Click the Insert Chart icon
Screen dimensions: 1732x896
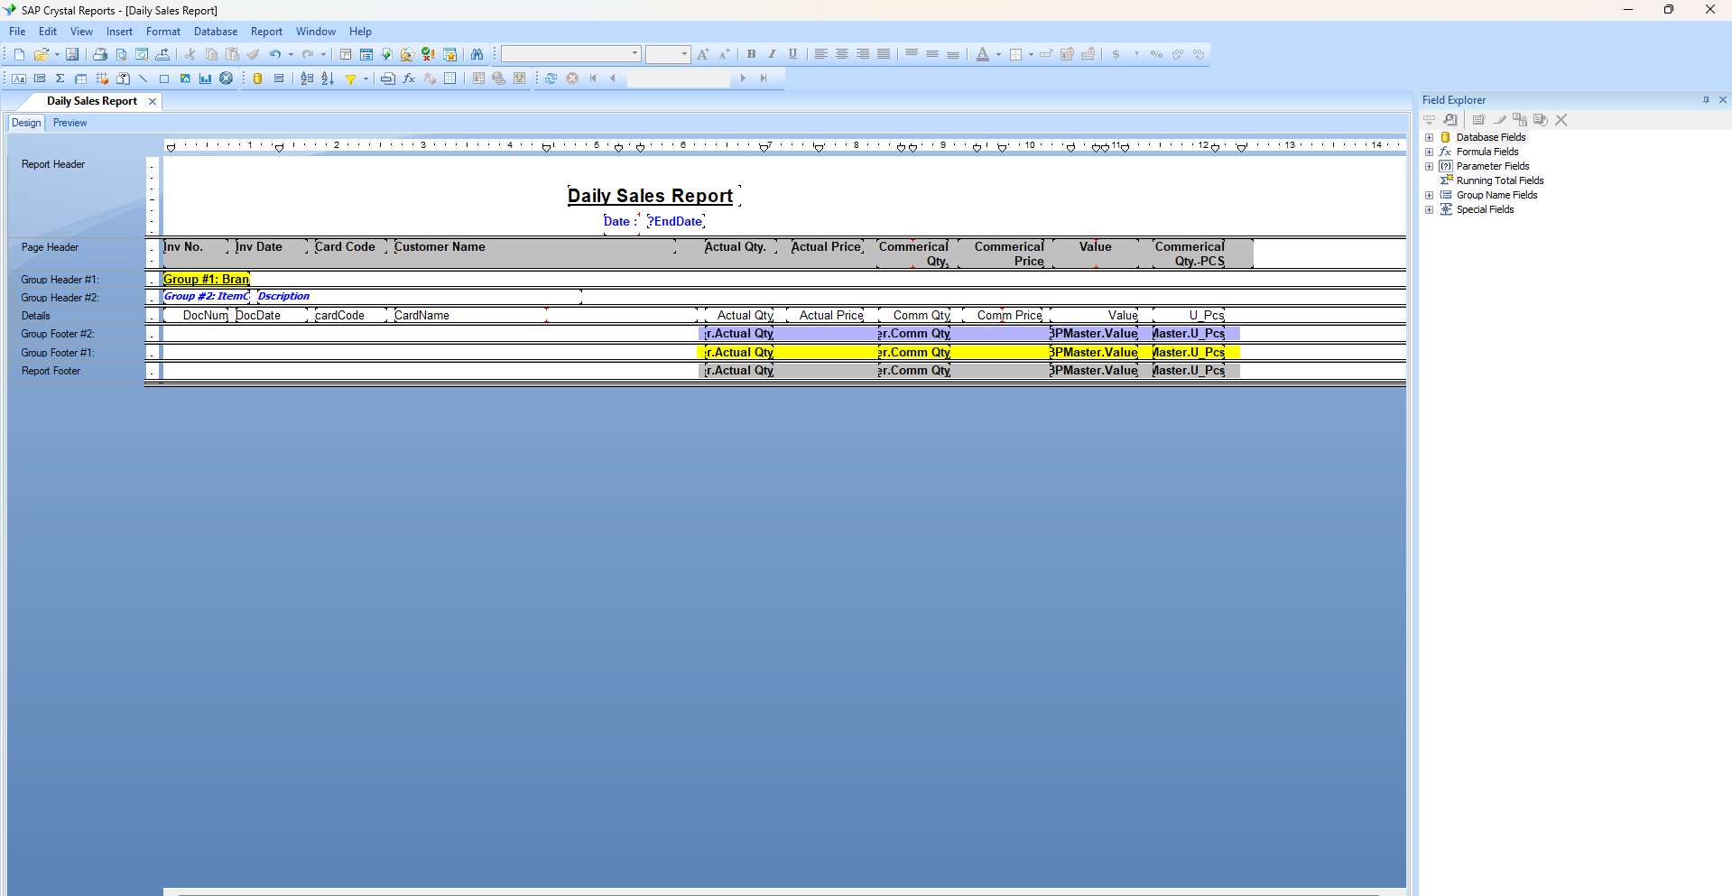tap(206, 79)
